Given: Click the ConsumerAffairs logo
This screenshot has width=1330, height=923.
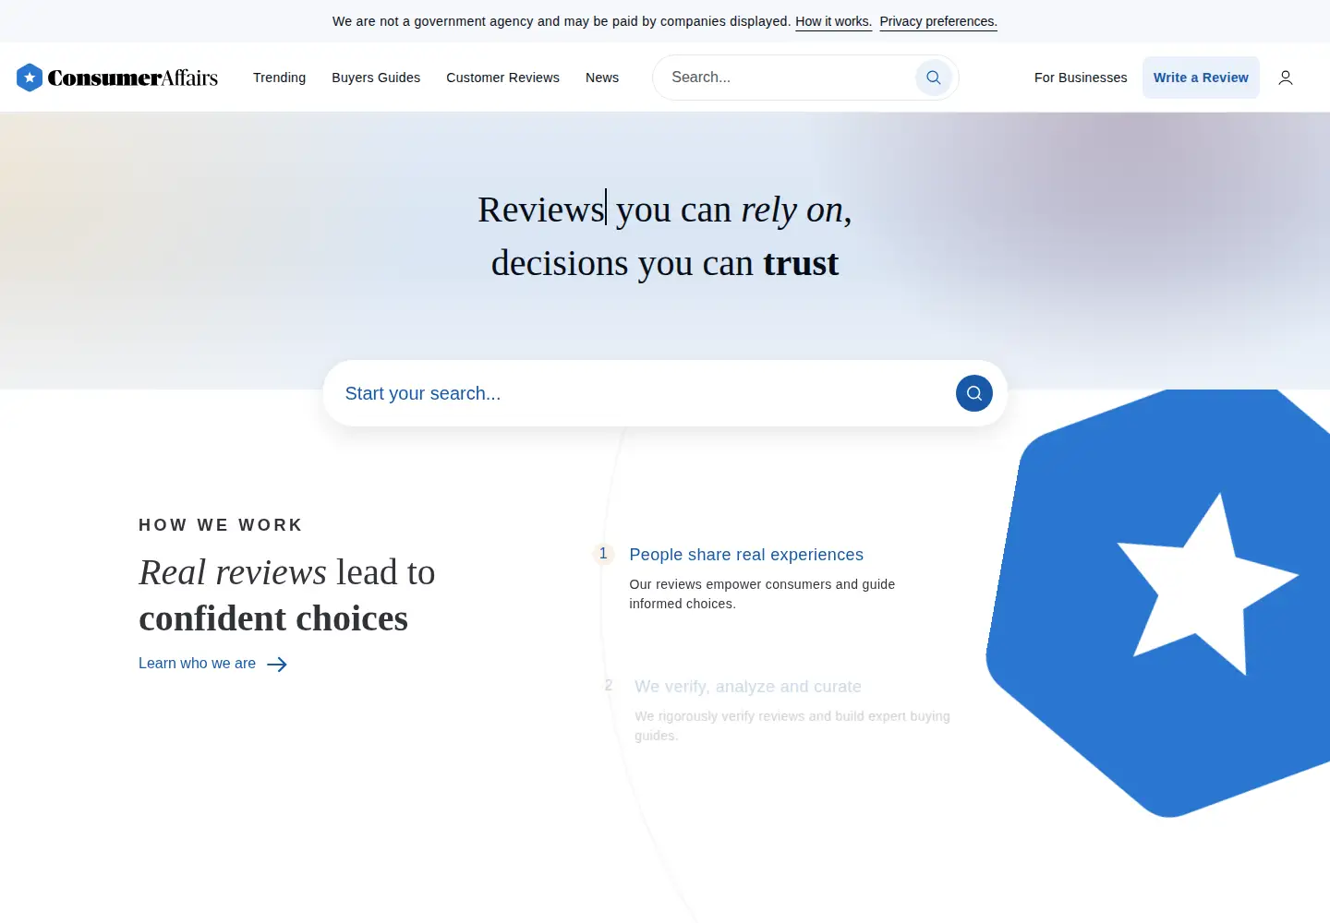Looking at the screenshot, I should [x=117, y=78].
